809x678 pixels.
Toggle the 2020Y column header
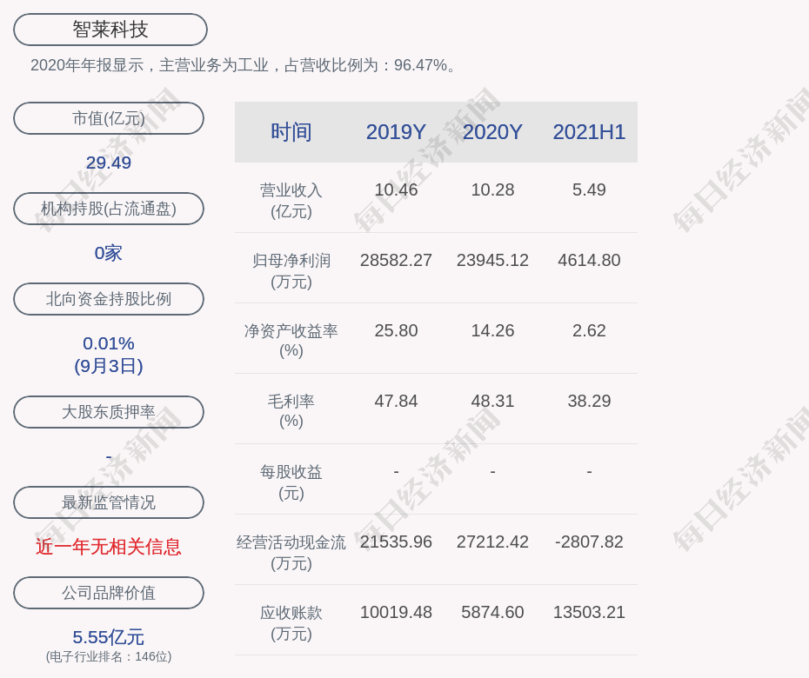(x=492, y=132)
